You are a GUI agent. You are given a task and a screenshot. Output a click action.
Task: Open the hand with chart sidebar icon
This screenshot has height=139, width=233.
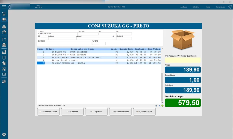(x=4, y=81)
